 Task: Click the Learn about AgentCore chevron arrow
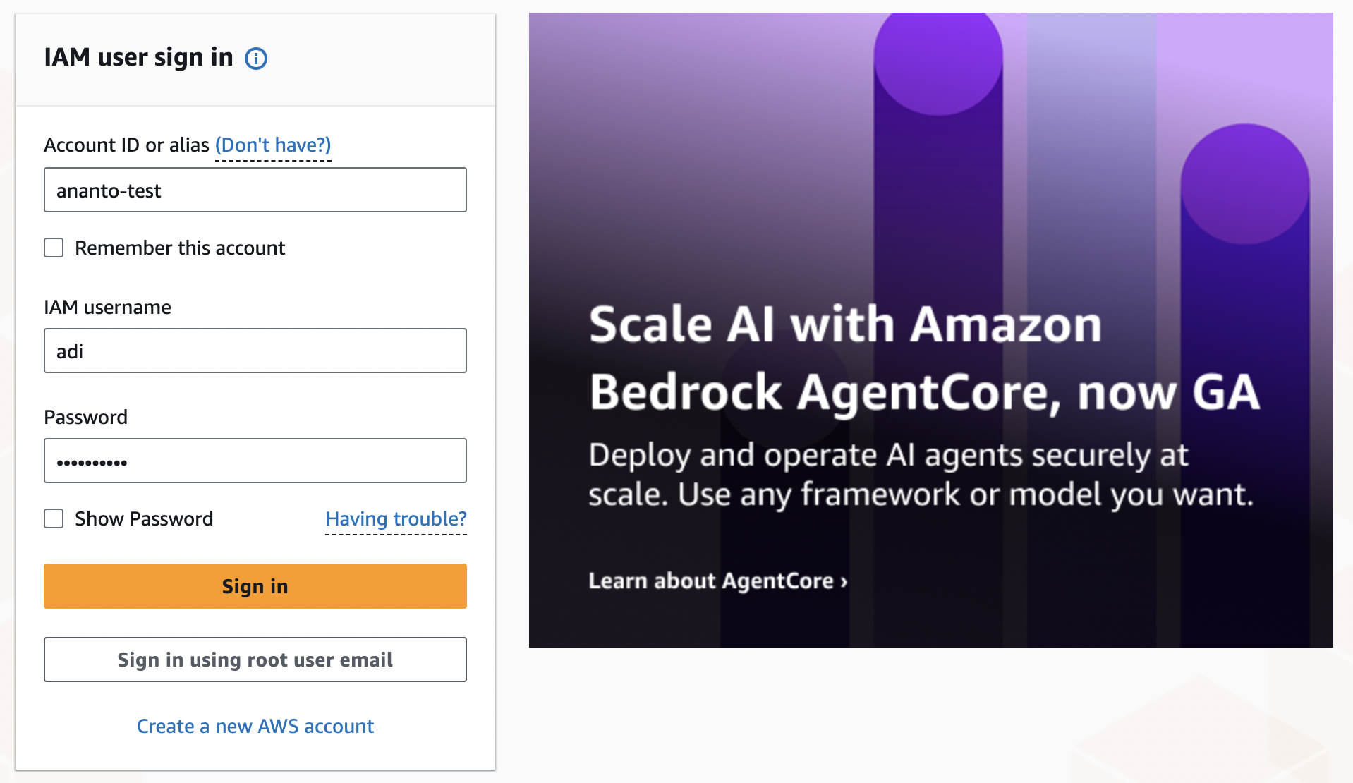pos(844,581)
